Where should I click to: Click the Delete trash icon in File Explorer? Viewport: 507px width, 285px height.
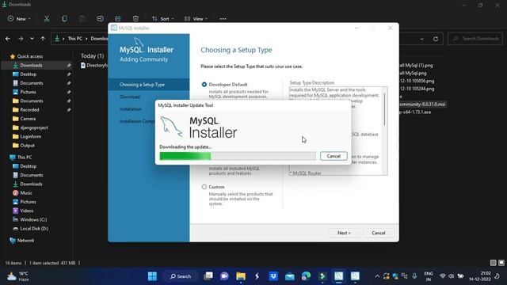(135, 19)
